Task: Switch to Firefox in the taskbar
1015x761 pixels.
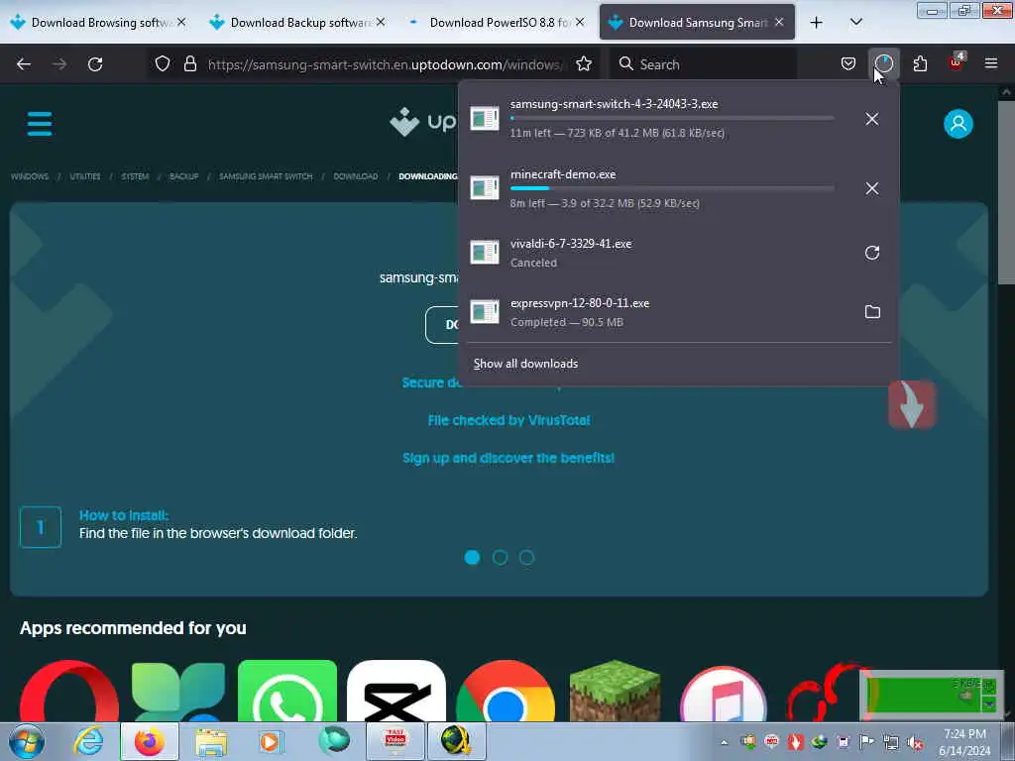Action: (x=150, y=741)
